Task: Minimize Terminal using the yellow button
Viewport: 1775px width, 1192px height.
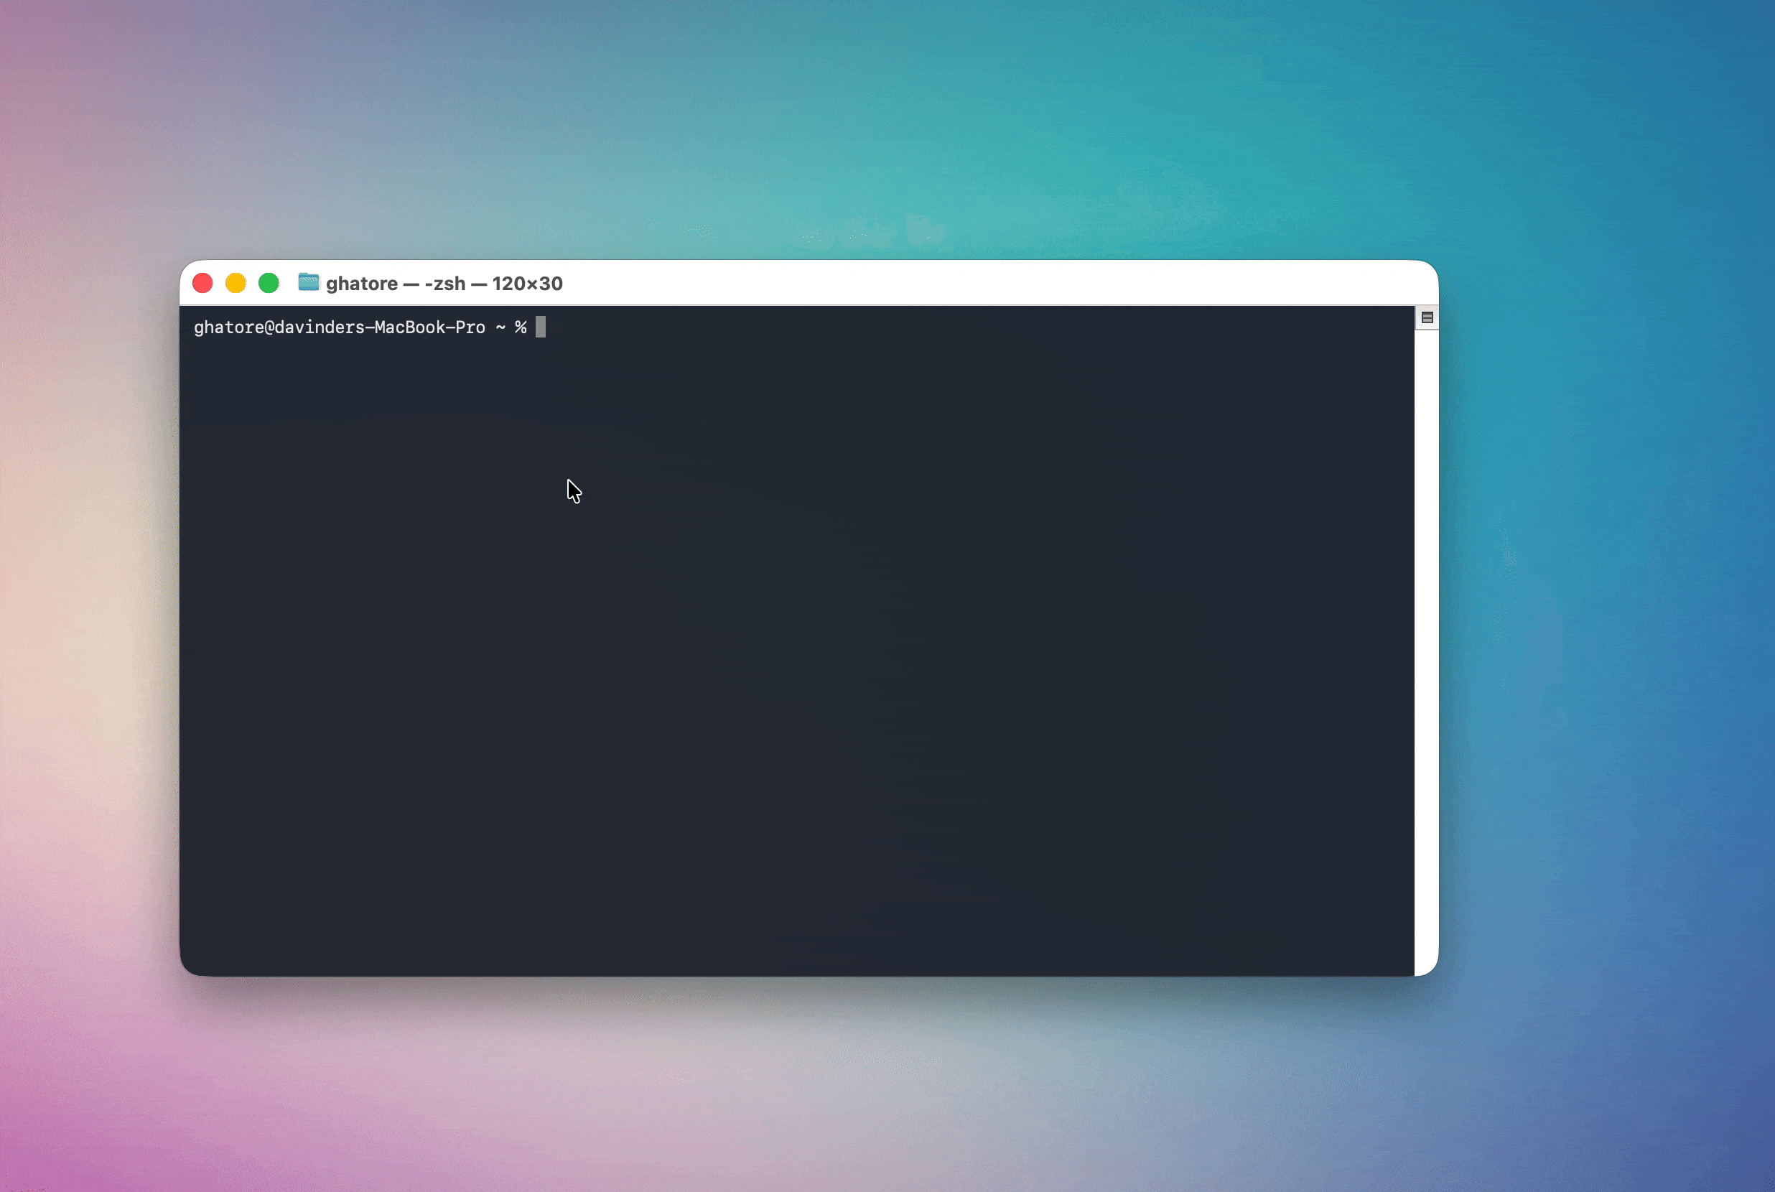Action: (x=236, y=284)
